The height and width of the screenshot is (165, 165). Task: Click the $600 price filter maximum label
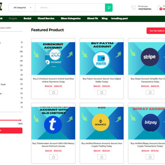coord(21,124)
